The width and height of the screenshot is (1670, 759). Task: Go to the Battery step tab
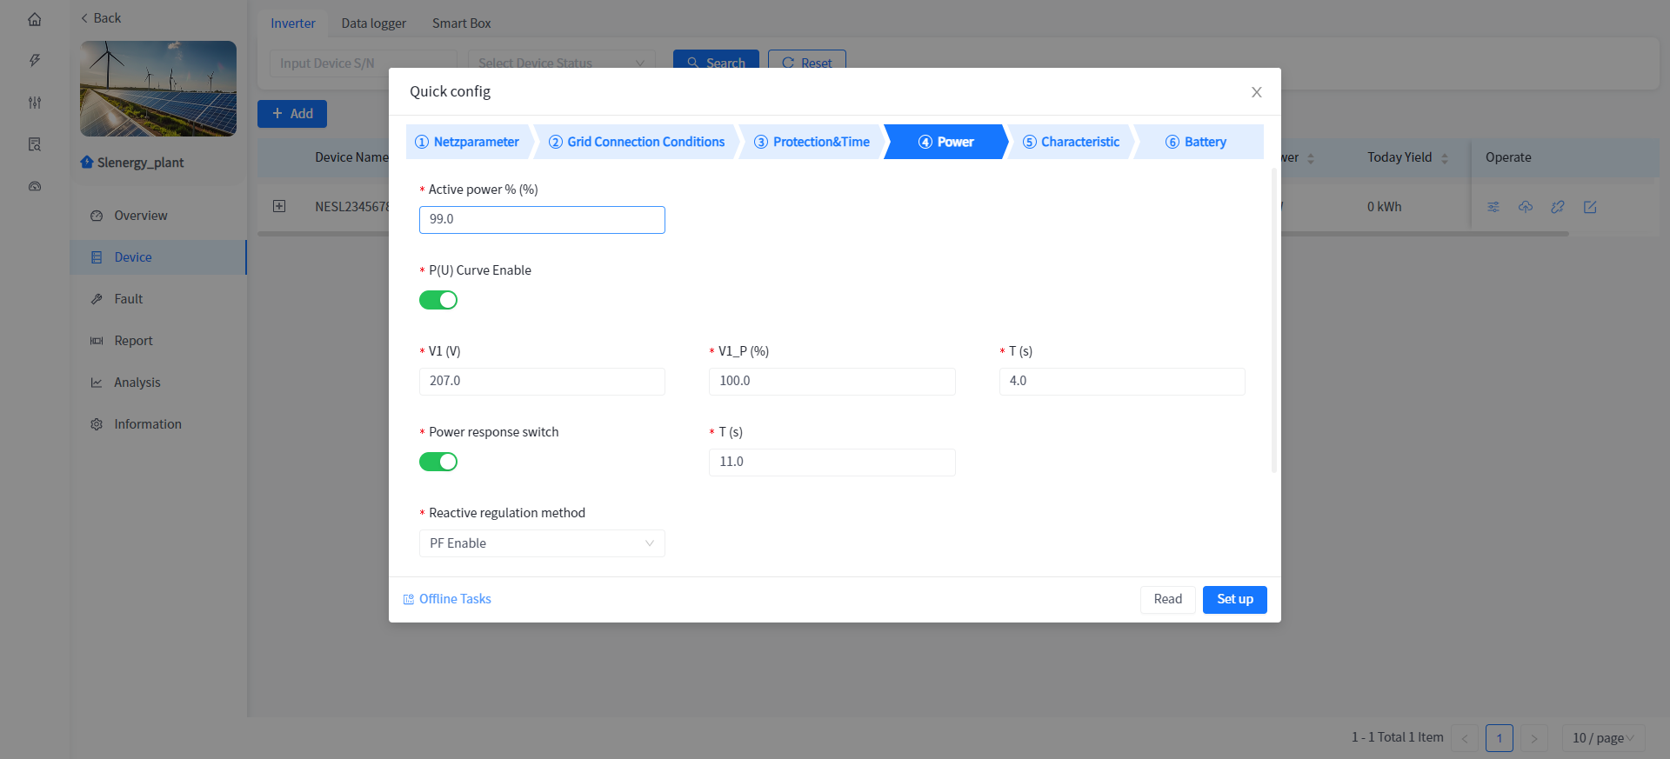[1196, 142]
